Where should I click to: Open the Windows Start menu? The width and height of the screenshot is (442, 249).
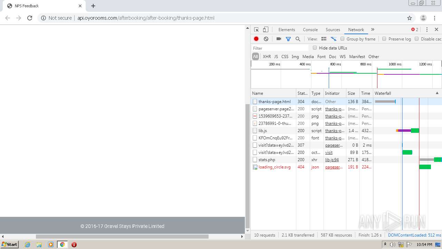tap(9, 245)
